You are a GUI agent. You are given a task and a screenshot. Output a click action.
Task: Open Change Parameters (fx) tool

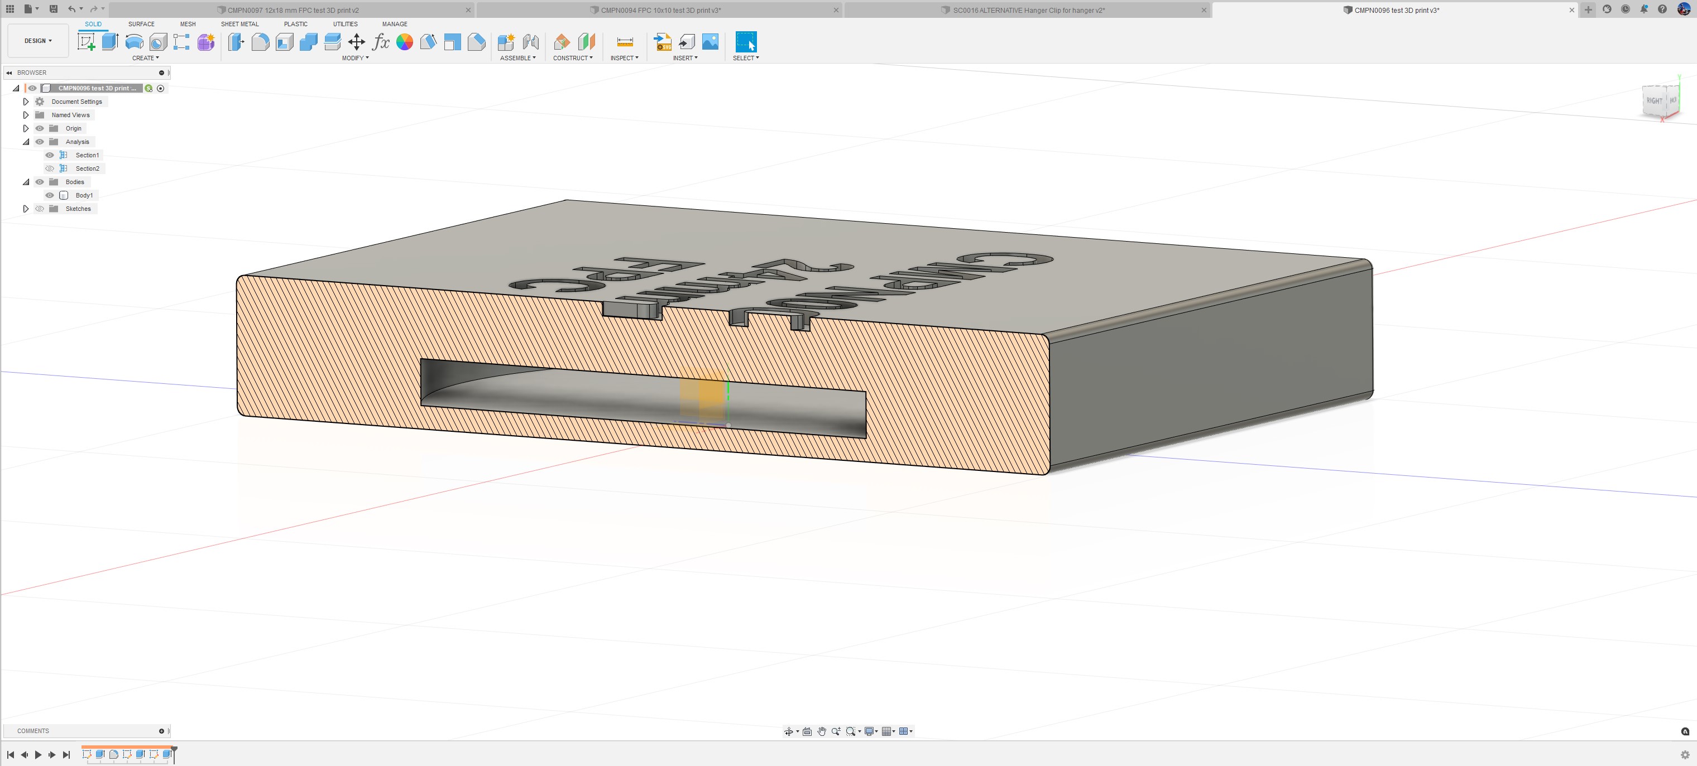coord(381,42)
